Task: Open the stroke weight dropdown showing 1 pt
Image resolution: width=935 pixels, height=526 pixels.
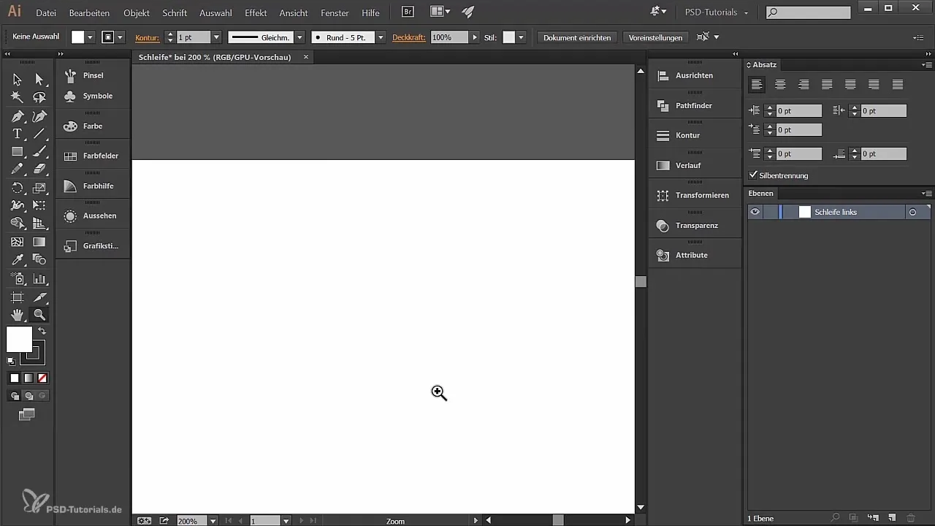Action: tap(216, 37)
